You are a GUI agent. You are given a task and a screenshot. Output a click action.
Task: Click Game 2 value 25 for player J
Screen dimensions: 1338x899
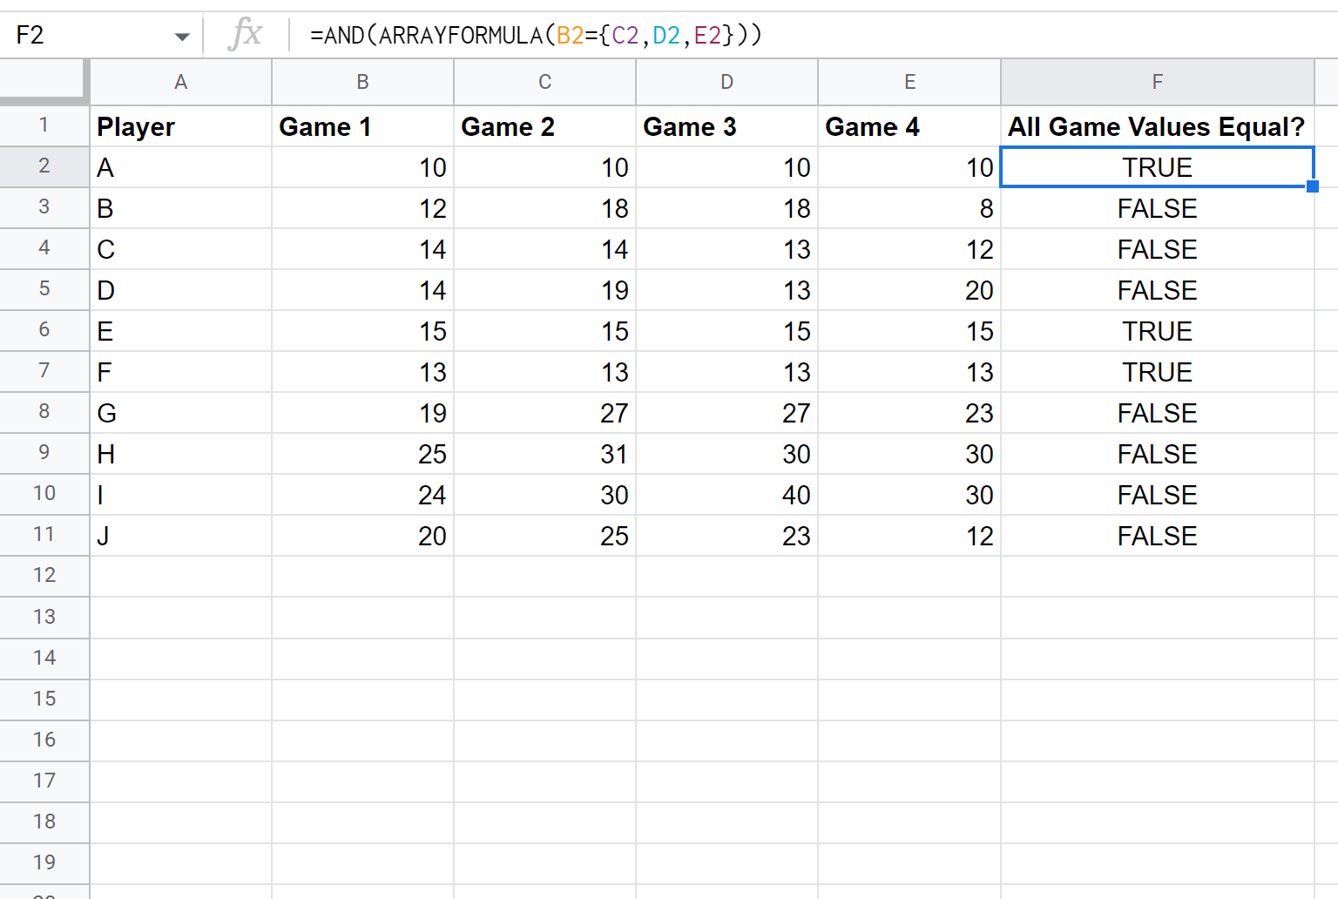tap(545, 536)
